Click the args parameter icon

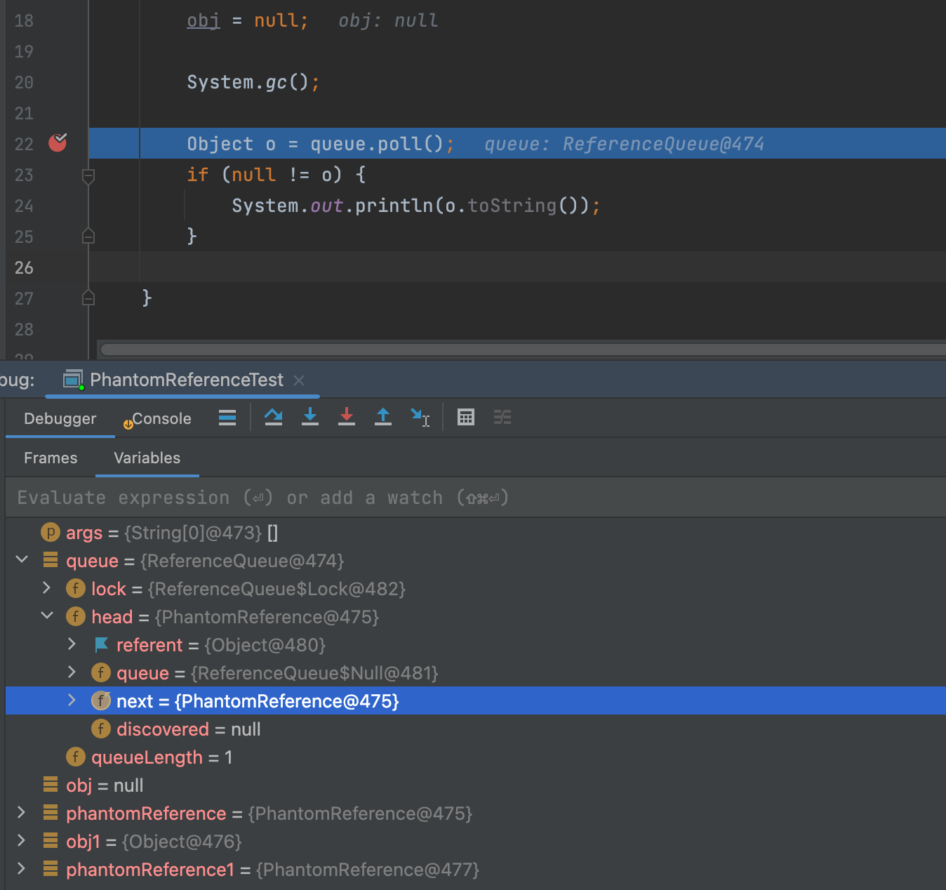click(x=51, y=533)
